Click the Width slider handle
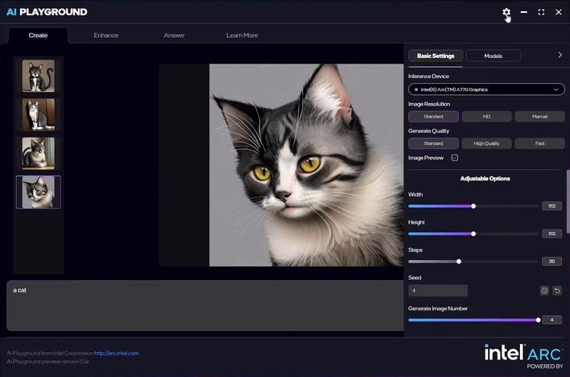The height and width of the screenshot is (377, 570). pos(473,206)
